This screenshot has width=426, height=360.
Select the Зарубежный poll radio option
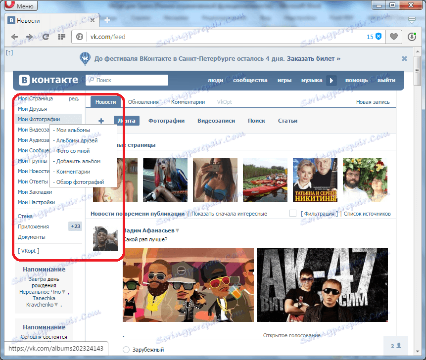126,350
